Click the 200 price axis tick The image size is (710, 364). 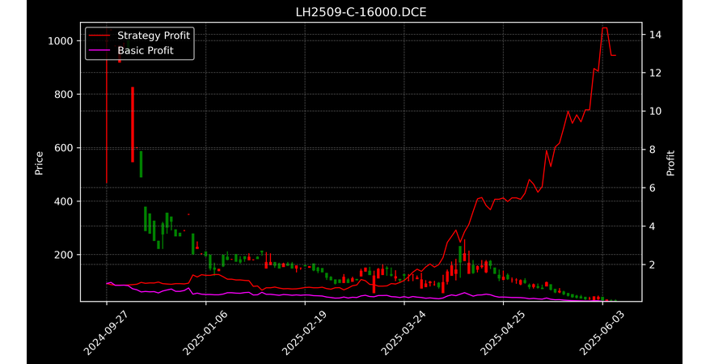[x=64, y=255]
